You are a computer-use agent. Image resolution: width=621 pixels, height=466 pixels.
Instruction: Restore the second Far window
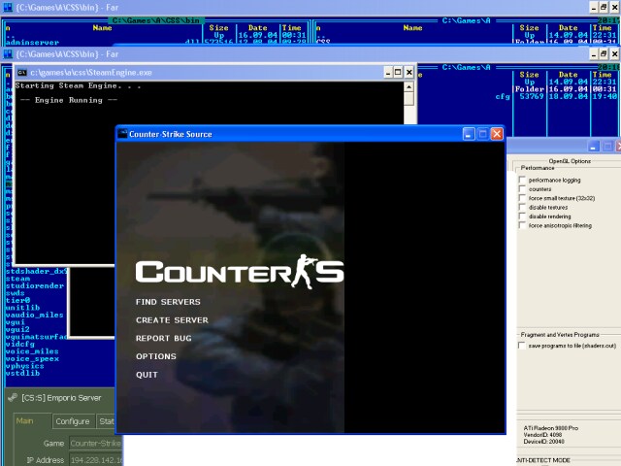(x=604, y=54)
